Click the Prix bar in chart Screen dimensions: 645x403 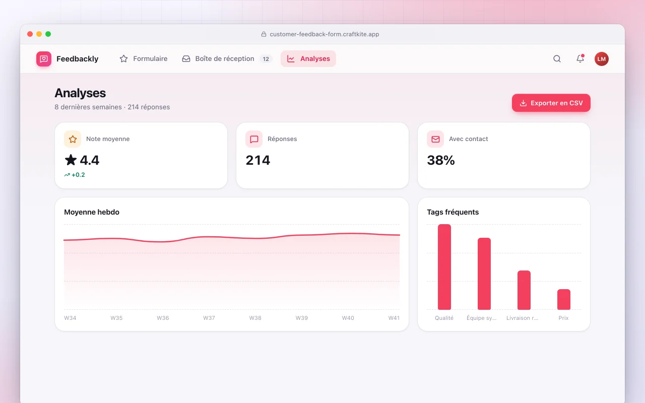click(x=564, y=300)
